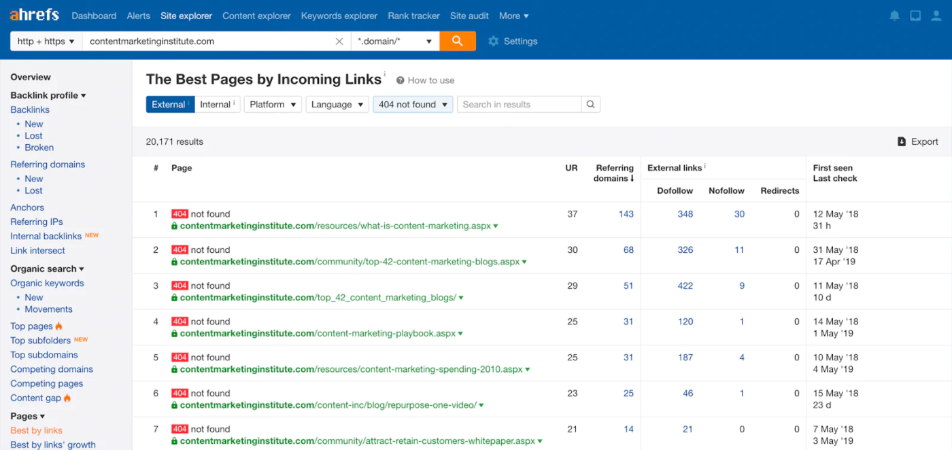Open Alerts in the top navigation

tap(139, 16)
